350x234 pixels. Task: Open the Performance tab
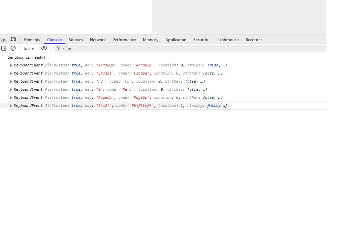click(124, 39)
